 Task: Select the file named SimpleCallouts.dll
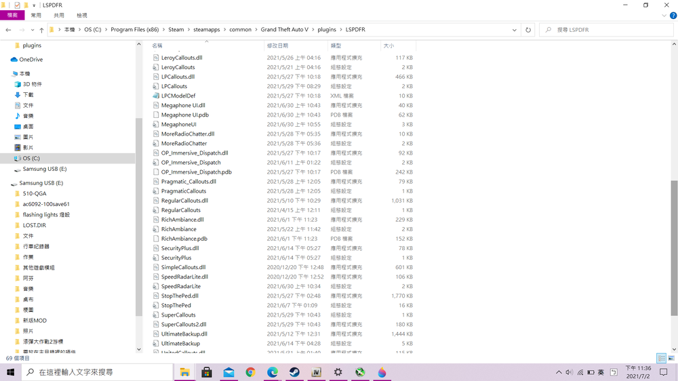(183, 267)
